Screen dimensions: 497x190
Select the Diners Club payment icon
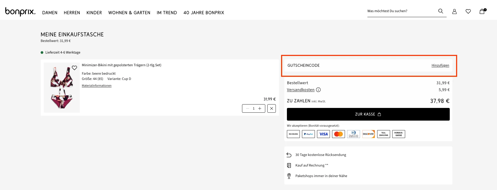(353, 134)
